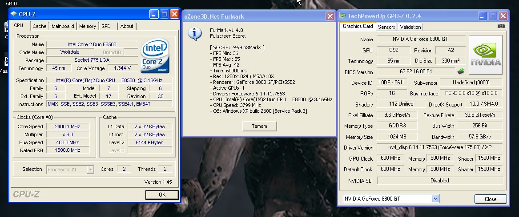519x217 pixels.
Task: Click the Core Speed value 2400.1 MHz
Action: tap(68, 126)
